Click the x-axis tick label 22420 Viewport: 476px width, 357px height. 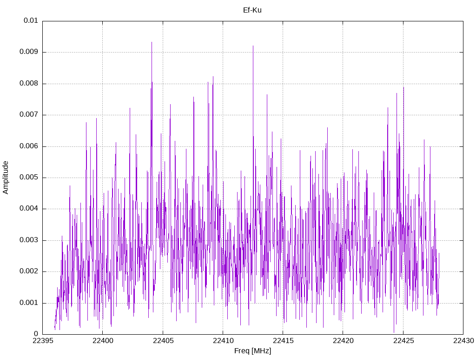coord(344,341)
